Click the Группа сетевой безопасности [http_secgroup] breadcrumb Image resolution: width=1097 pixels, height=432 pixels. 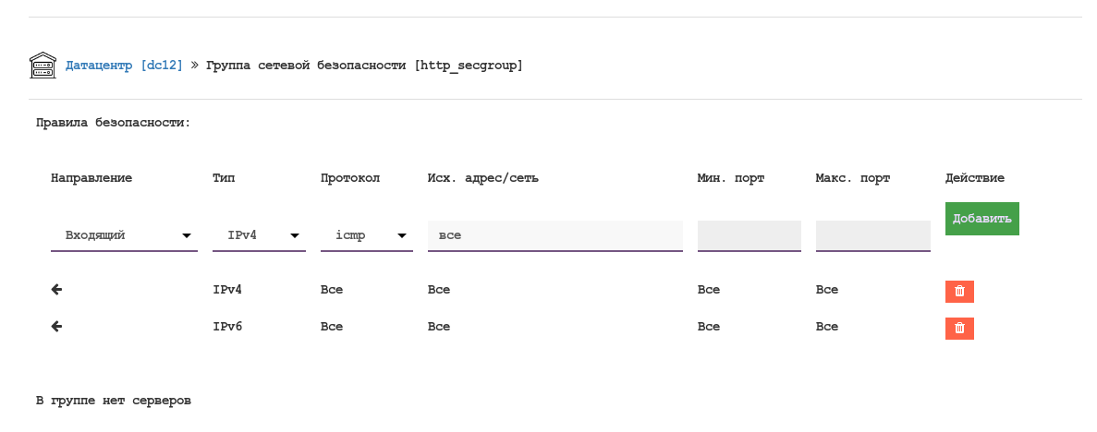pyautogui.click(x=364, y=66)
